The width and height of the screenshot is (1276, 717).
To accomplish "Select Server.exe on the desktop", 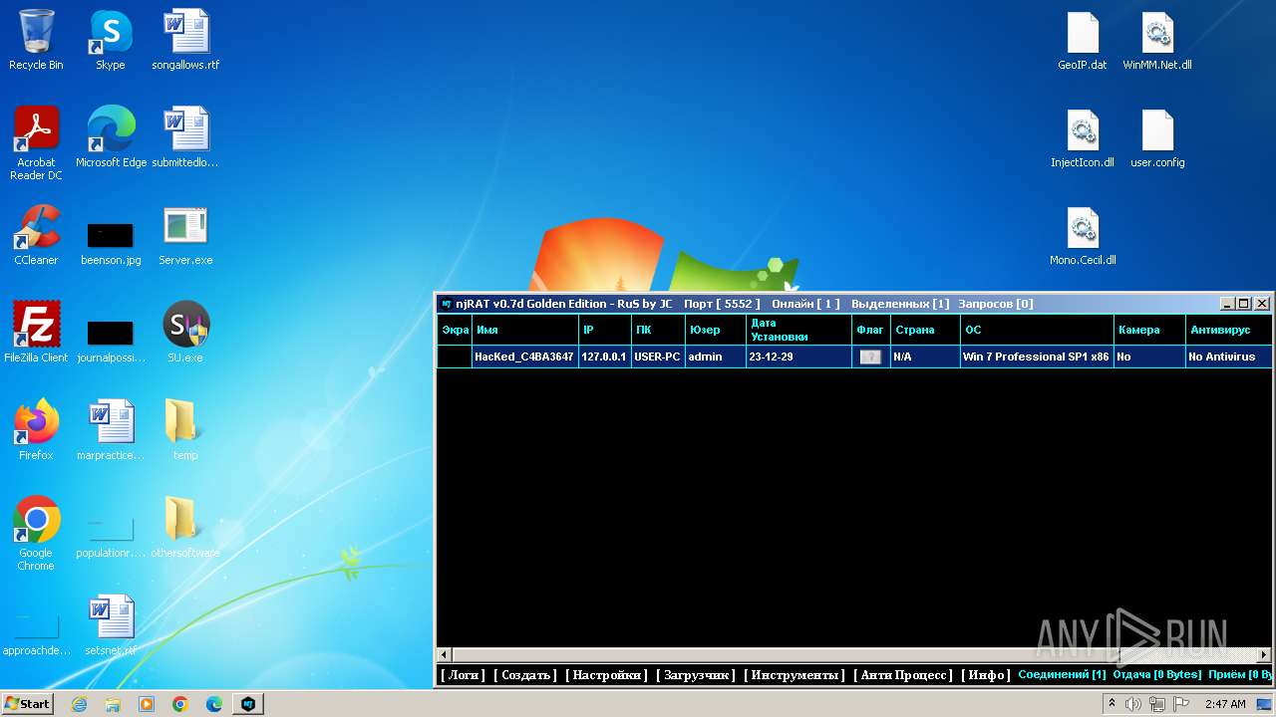I will [x=185, y=235].
